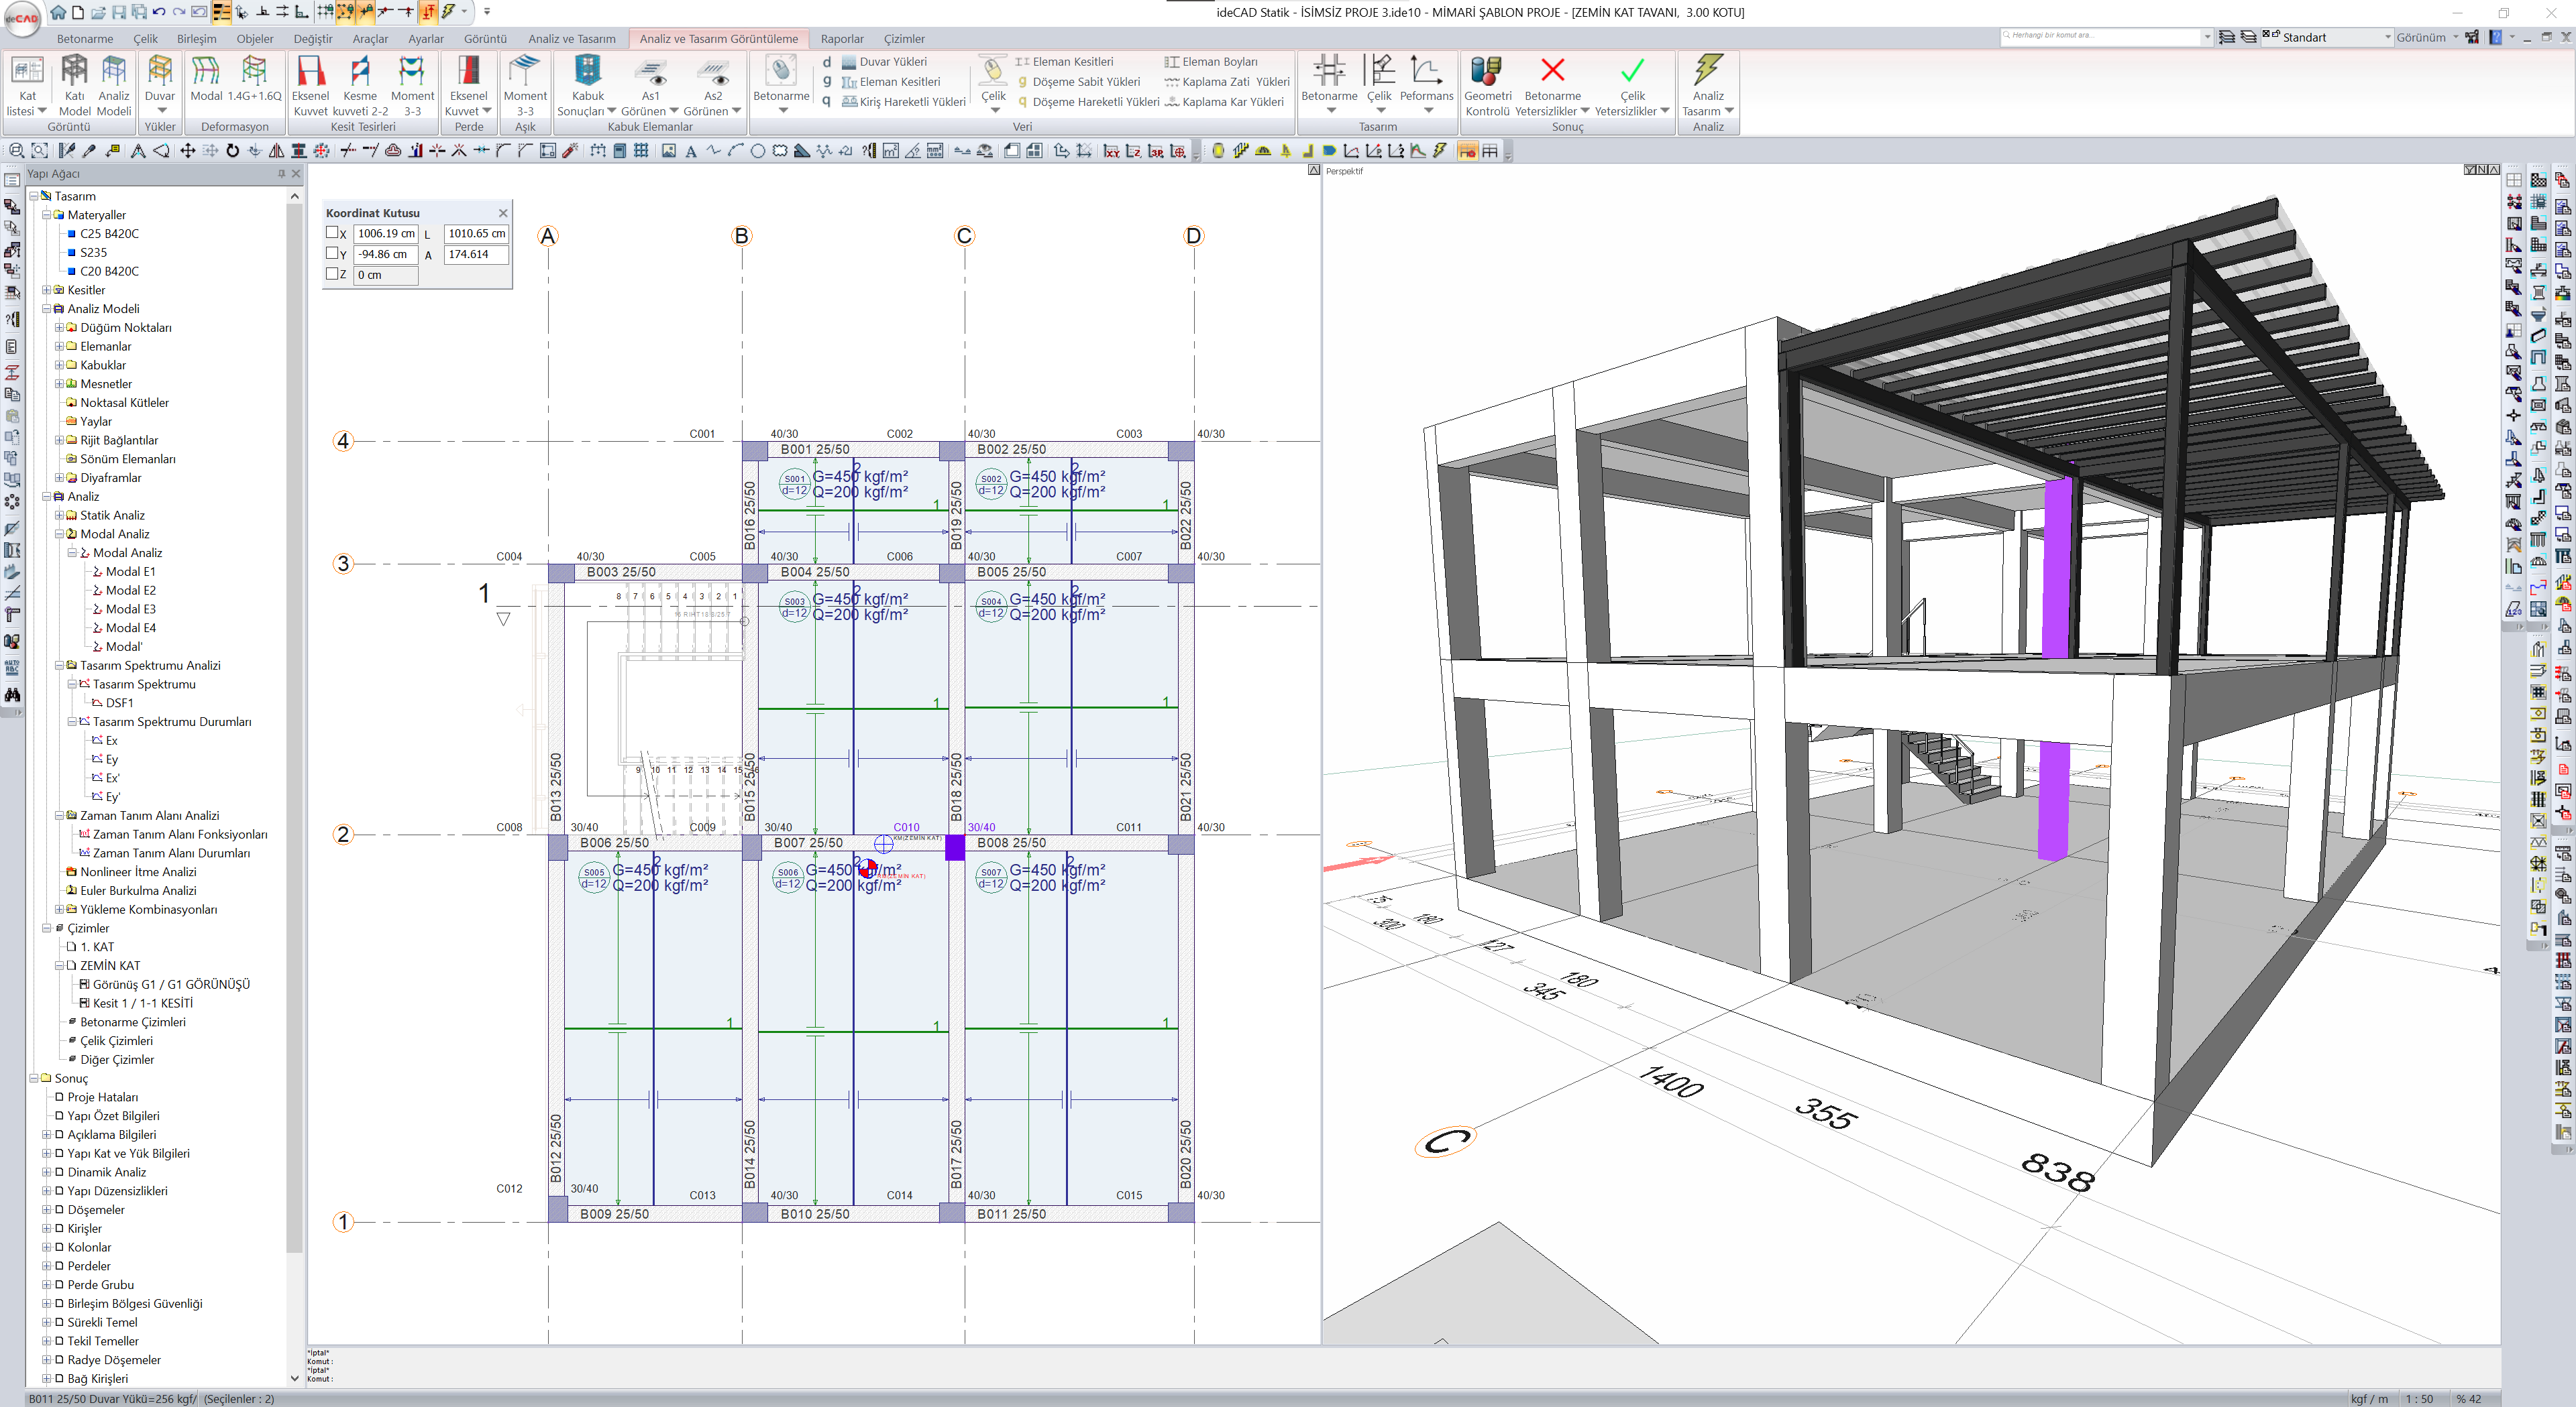2576x1407 pixels.
Task: Open the Raporlar ribbon tab
Action: [x=841, y=39]
